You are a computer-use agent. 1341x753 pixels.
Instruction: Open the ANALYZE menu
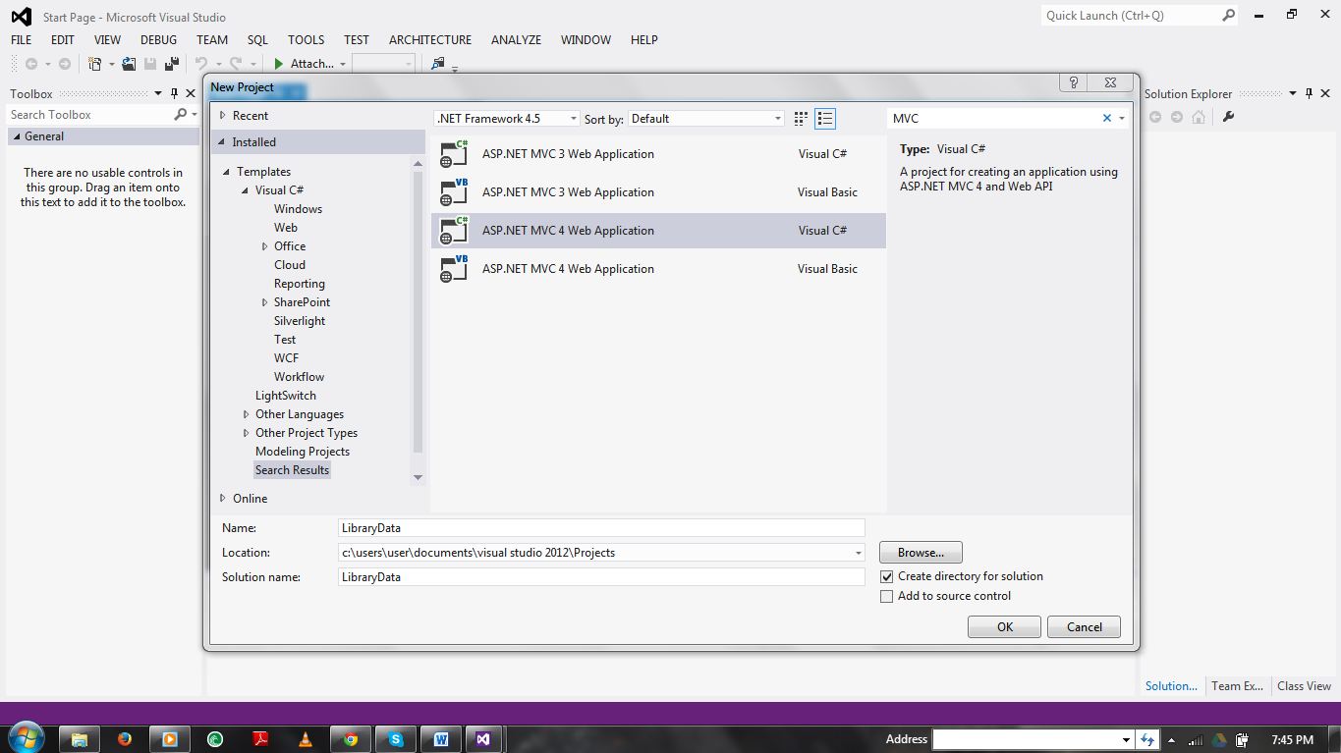(516, 40)
